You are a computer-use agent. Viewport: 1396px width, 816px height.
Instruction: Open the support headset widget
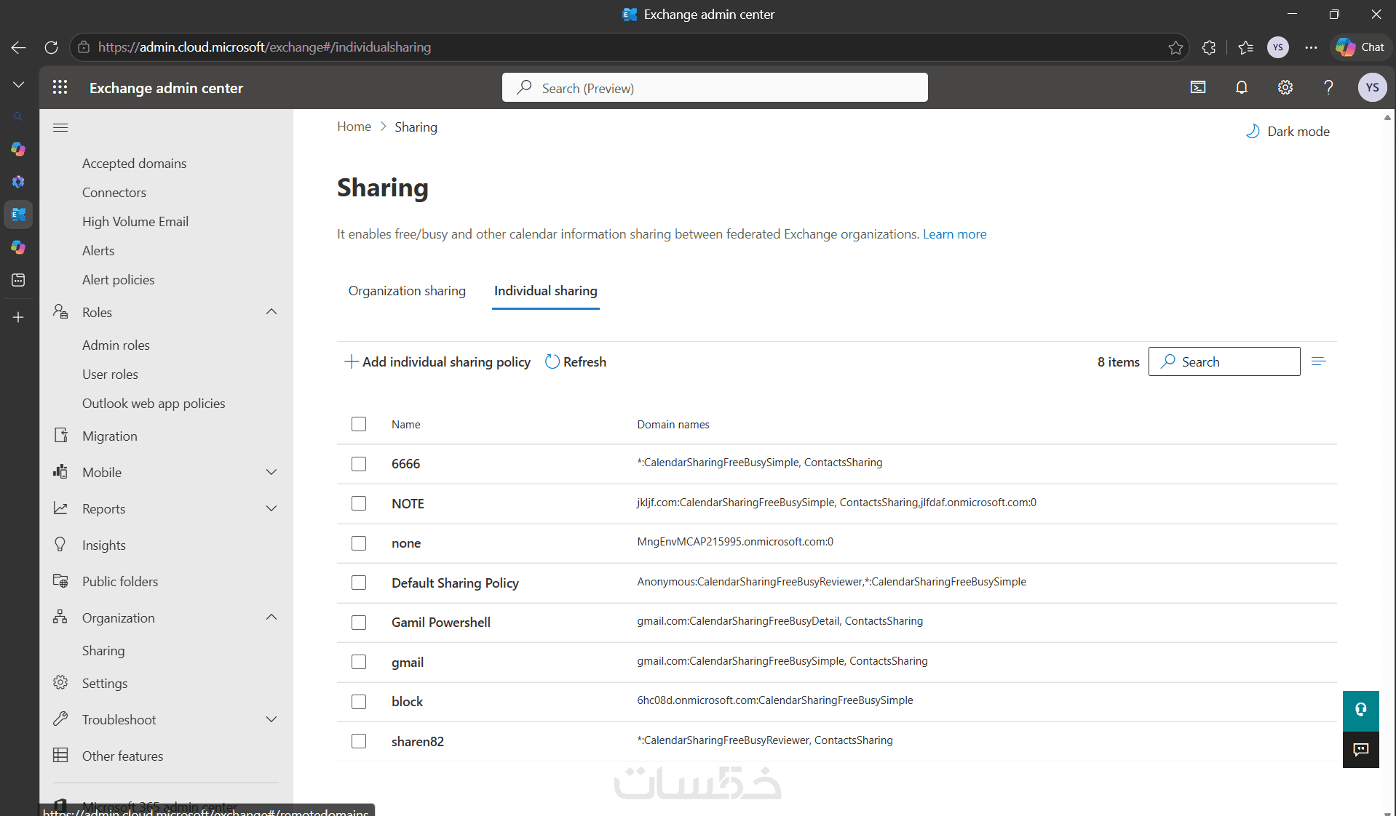pyautogui.click(x=1361, y=711)
